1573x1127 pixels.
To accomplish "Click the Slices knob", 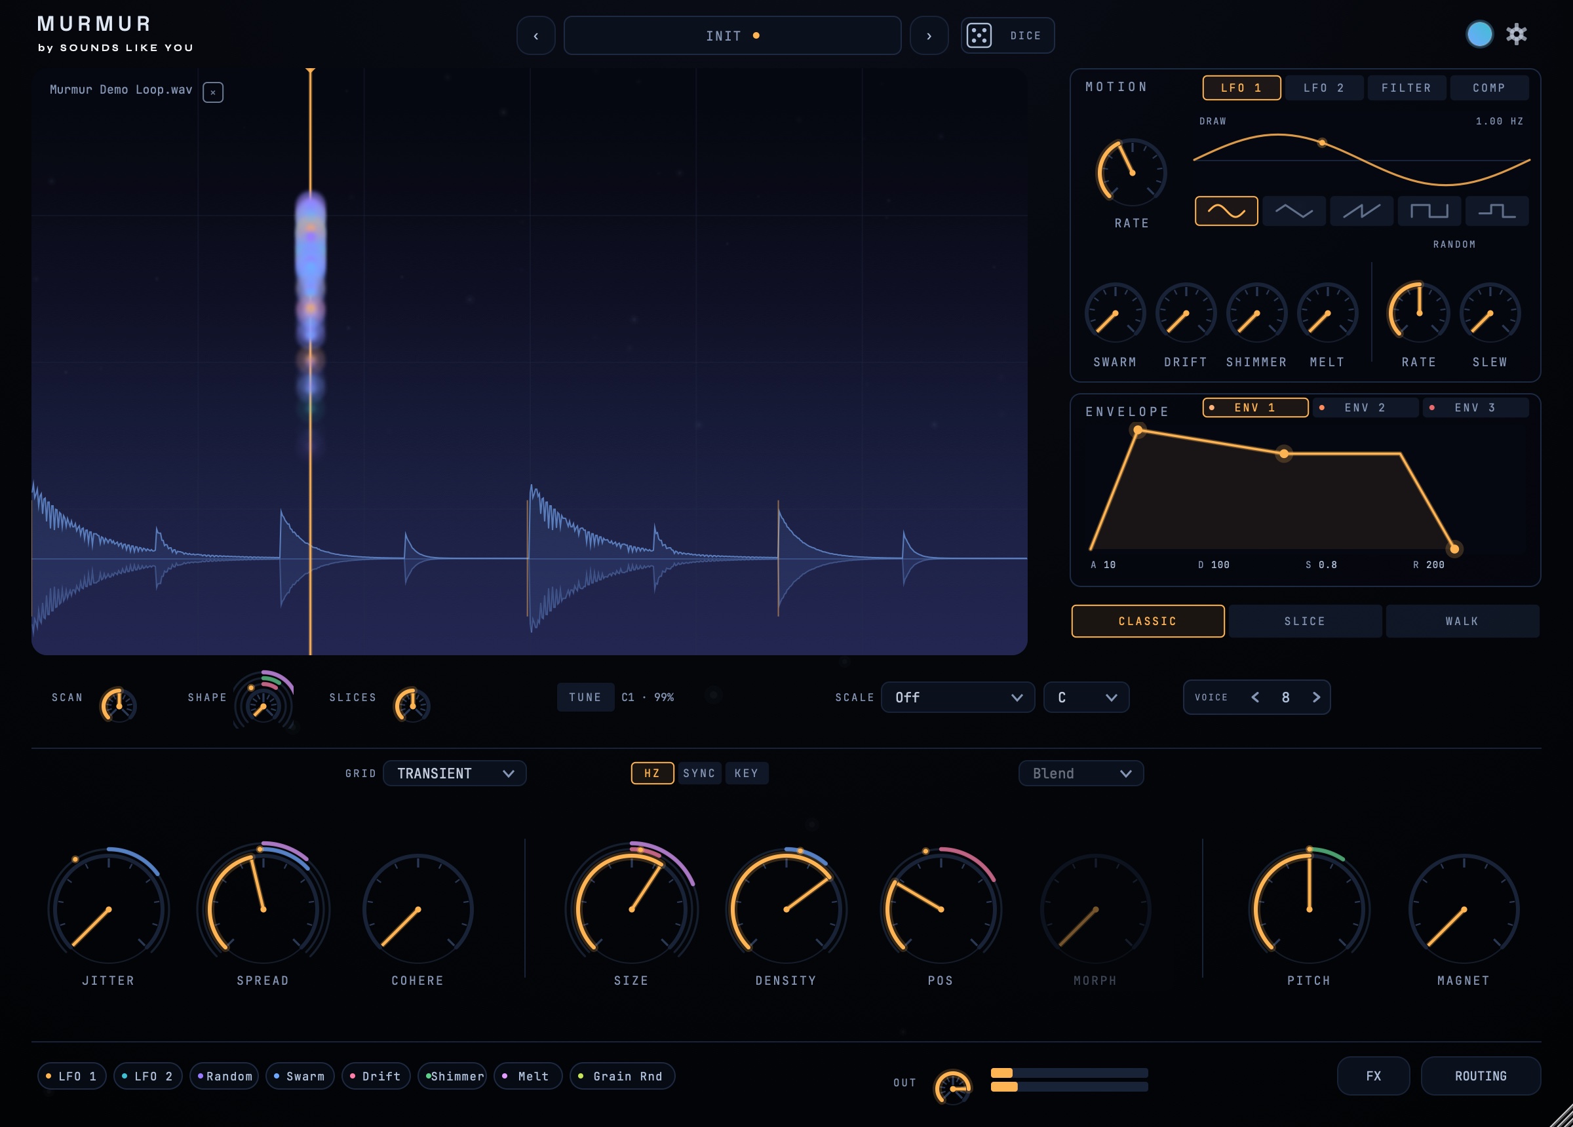I will click(x=412, y=705).
